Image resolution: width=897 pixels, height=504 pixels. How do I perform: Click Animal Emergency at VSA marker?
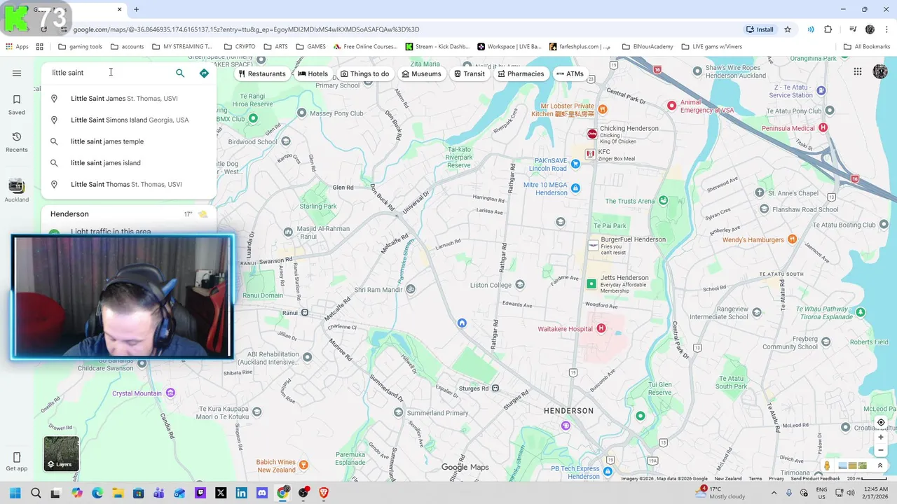pyautogui.click(x=671, y=106)
